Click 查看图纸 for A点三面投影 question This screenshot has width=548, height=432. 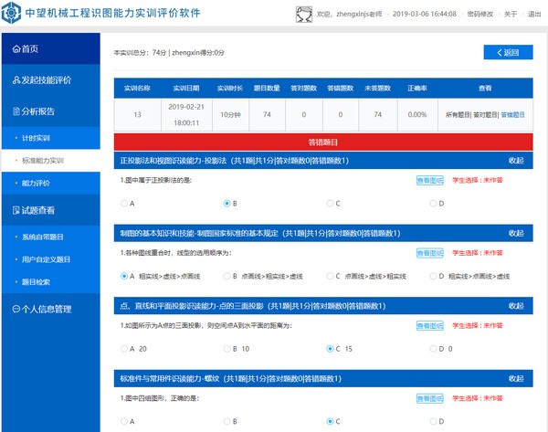point(430,326)
